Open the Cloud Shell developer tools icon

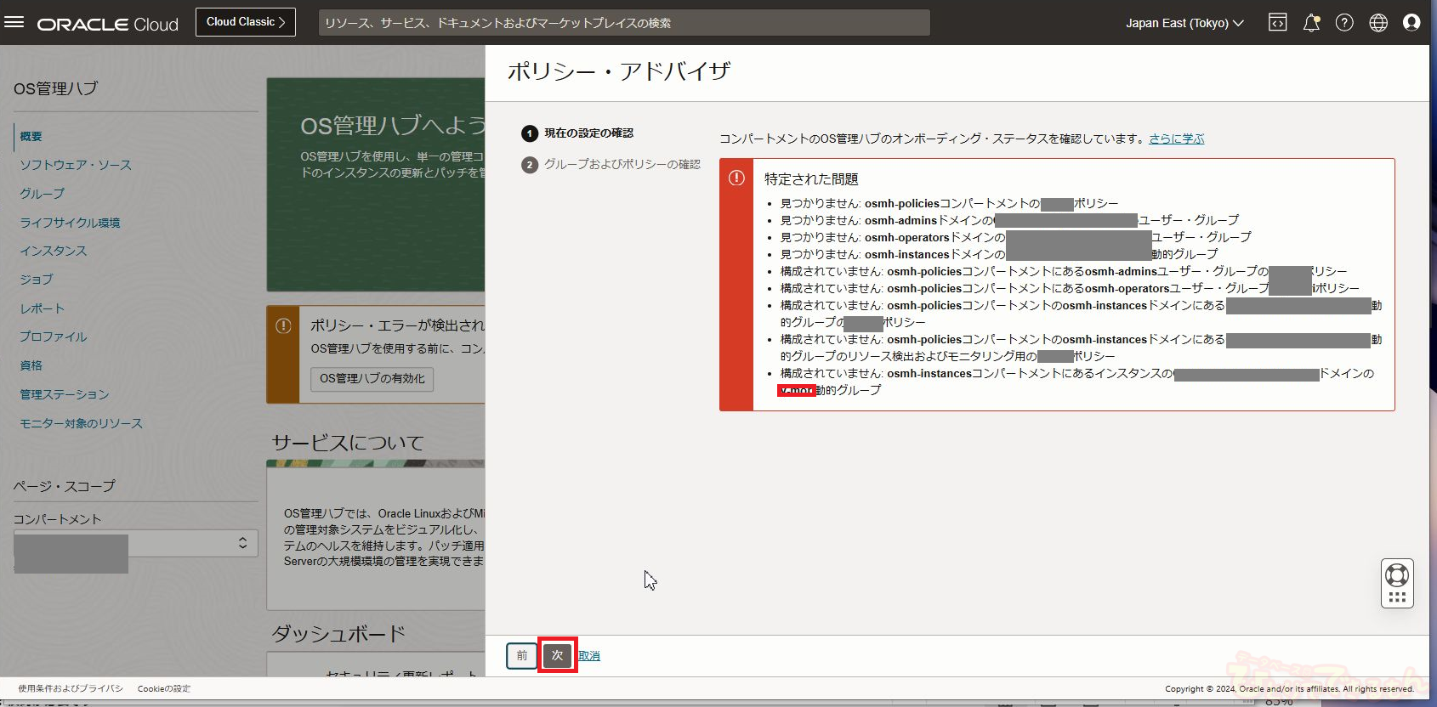(1277, 23)
